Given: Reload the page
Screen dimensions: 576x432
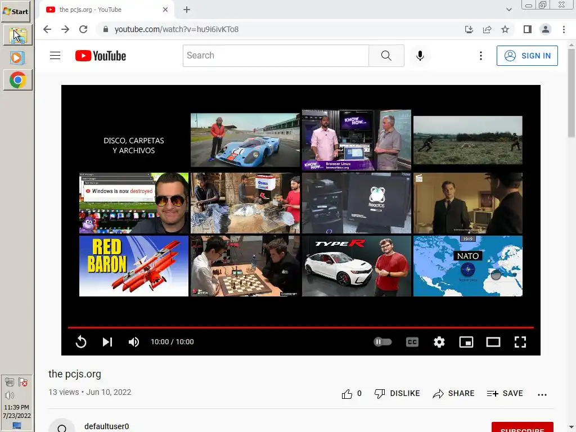Looking at the screenshot, I should [x=83, y=29].
